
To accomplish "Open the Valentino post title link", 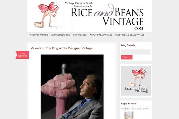I will [62, 48].
